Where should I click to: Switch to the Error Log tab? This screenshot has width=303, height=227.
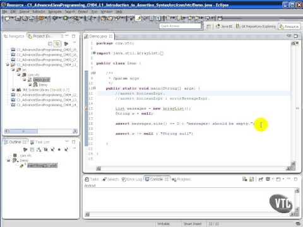coord(132,179)
